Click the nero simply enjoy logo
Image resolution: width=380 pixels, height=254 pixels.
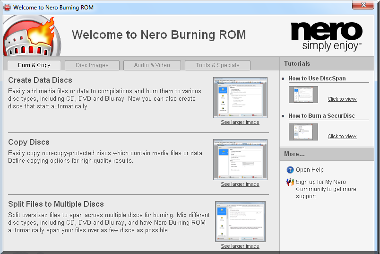coord(327,36)
